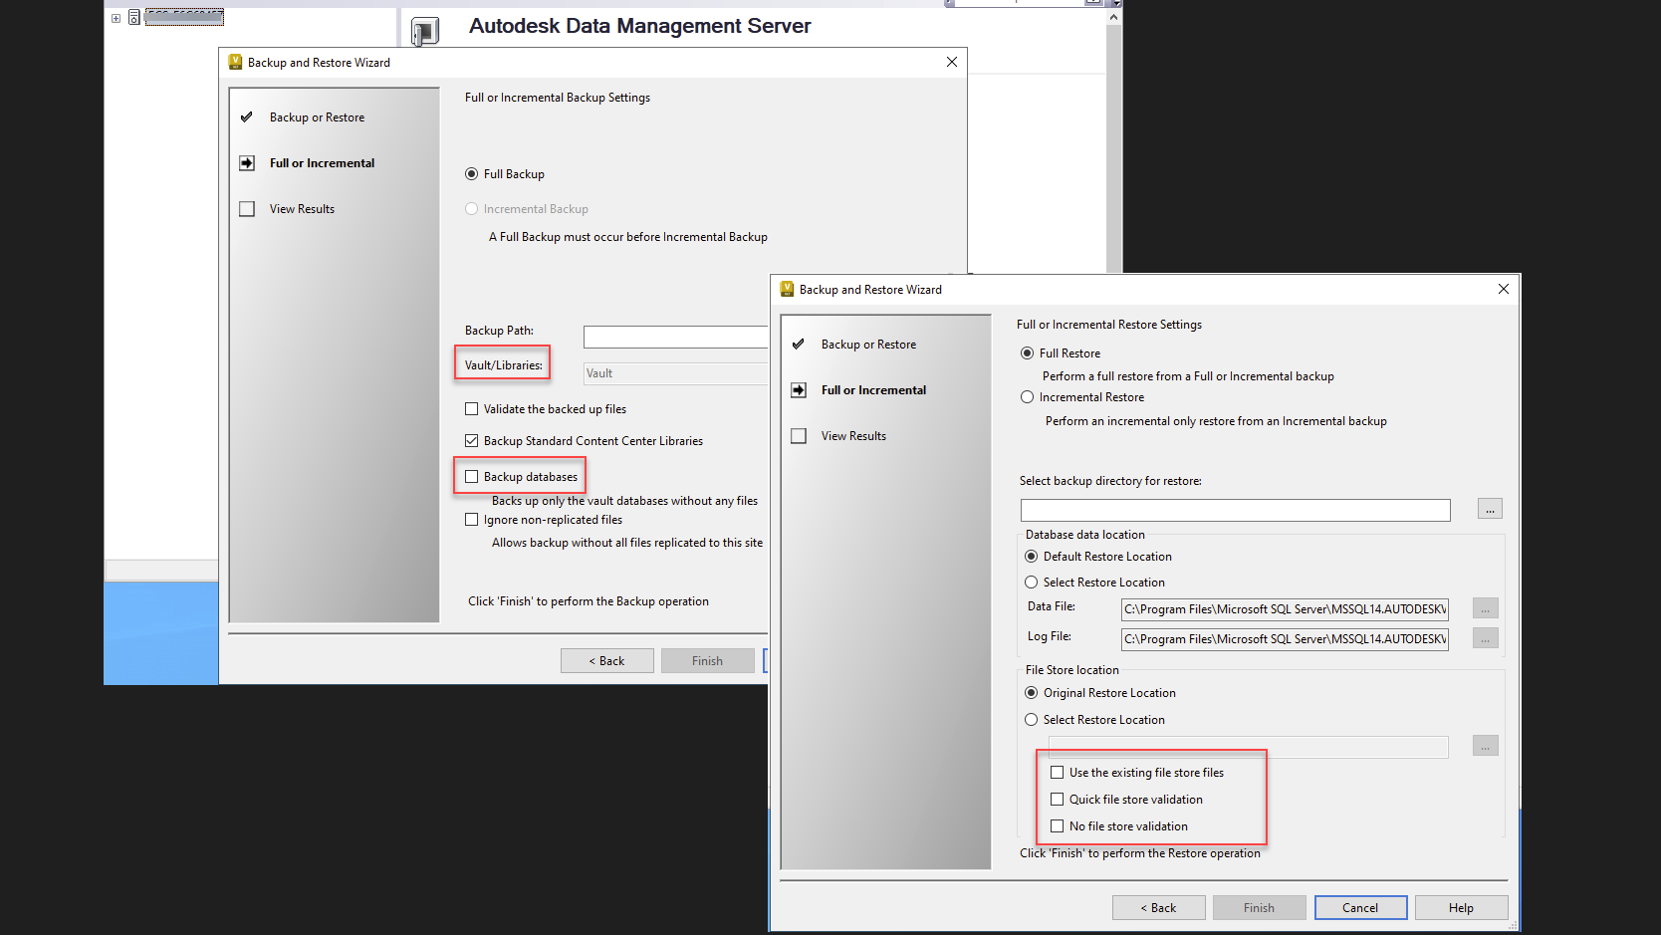The height and width of the screenshot is (935, 1661).
Task: Select the Incremental Backup radio button
Action: tap(472, 209)
